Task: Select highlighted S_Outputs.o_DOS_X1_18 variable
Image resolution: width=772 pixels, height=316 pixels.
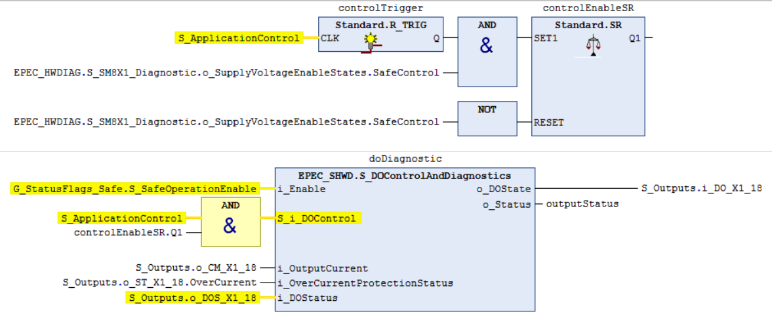Action: 192,298
